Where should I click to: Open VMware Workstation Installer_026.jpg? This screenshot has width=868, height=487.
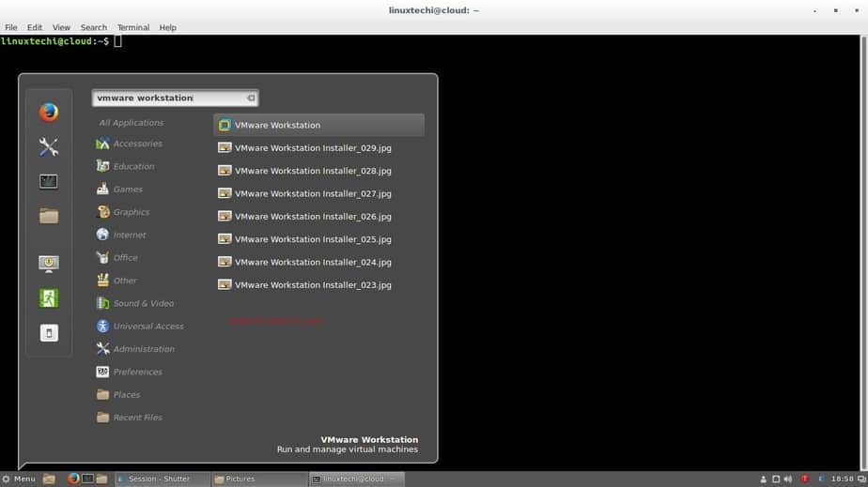(318, 217)
